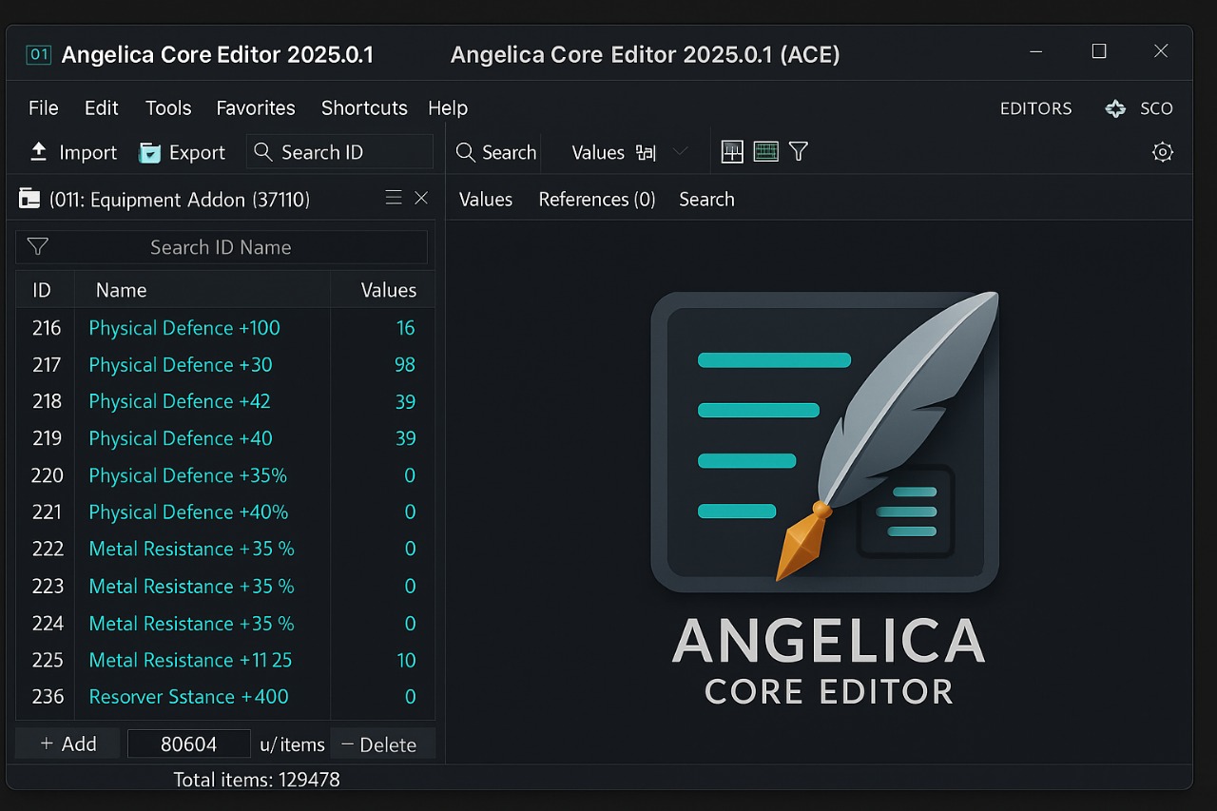Screen dimensions: 1217x811
Task: Open the Shortcuts menu
Action: click(x=364, y=108)
